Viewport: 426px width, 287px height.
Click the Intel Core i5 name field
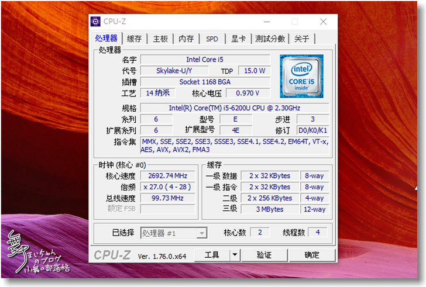205,60
